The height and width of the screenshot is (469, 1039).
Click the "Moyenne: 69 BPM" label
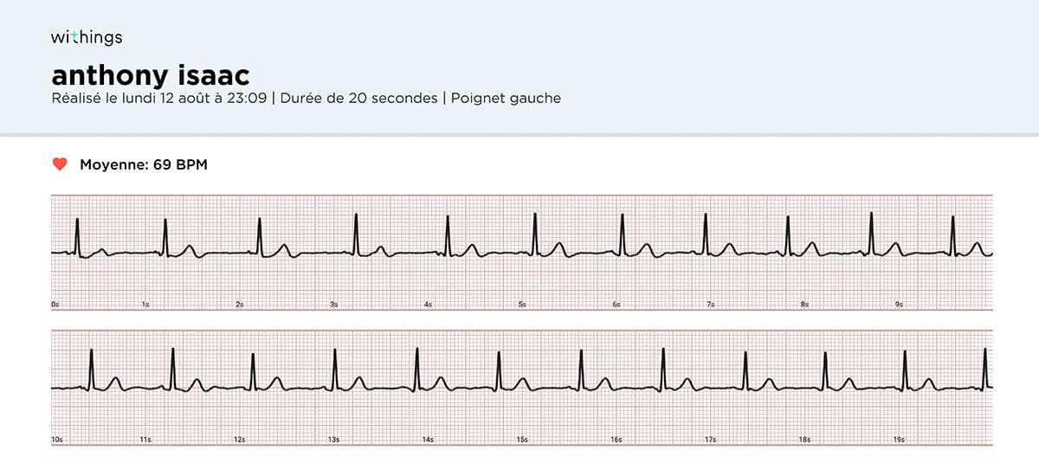144,164
